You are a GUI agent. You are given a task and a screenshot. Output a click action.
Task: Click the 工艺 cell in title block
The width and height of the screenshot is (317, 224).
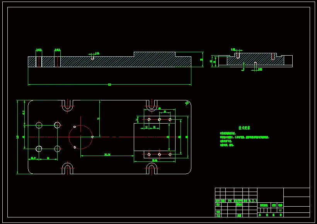218,216
